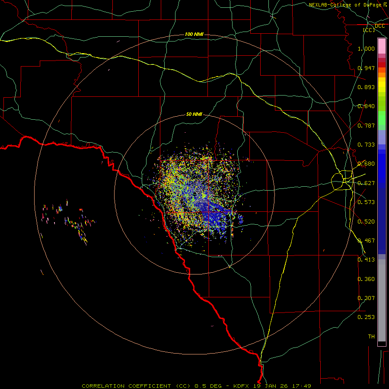Screen dimensions: 389x389
Task: Pick the olive-green color bar segment near 0.840
Action: click(382, 104)
